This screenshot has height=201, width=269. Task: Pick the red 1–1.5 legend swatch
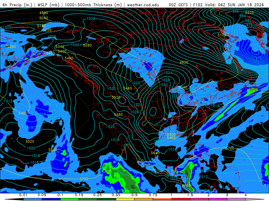click(x=181, y=199)
